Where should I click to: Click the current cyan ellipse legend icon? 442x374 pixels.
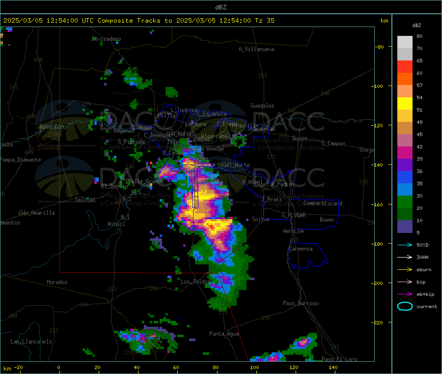pyautogui.click(x=405, y=306)
